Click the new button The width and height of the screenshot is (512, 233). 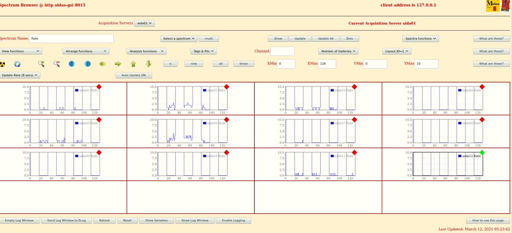point(194,64)
